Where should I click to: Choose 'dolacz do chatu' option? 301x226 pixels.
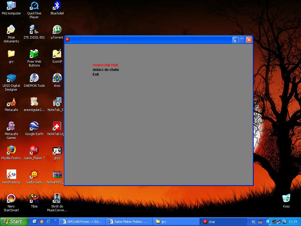[x=106, y=70]
